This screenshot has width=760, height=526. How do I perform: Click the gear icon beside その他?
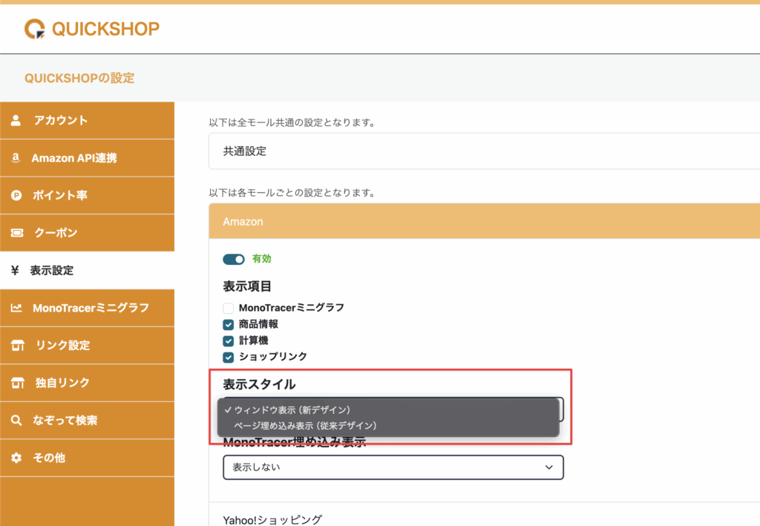(x=16, y=458)
